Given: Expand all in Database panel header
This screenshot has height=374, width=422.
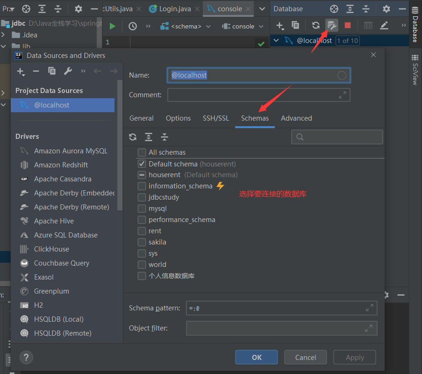Looking at the screenshot, I should 350,9.
